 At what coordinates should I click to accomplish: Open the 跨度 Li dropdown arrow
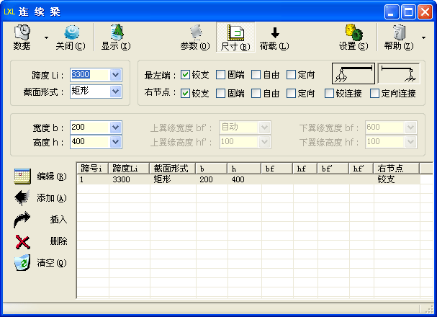(x=115, y=75)
